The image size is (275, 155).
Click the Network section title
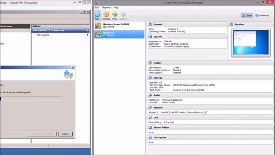pos(158,108)
